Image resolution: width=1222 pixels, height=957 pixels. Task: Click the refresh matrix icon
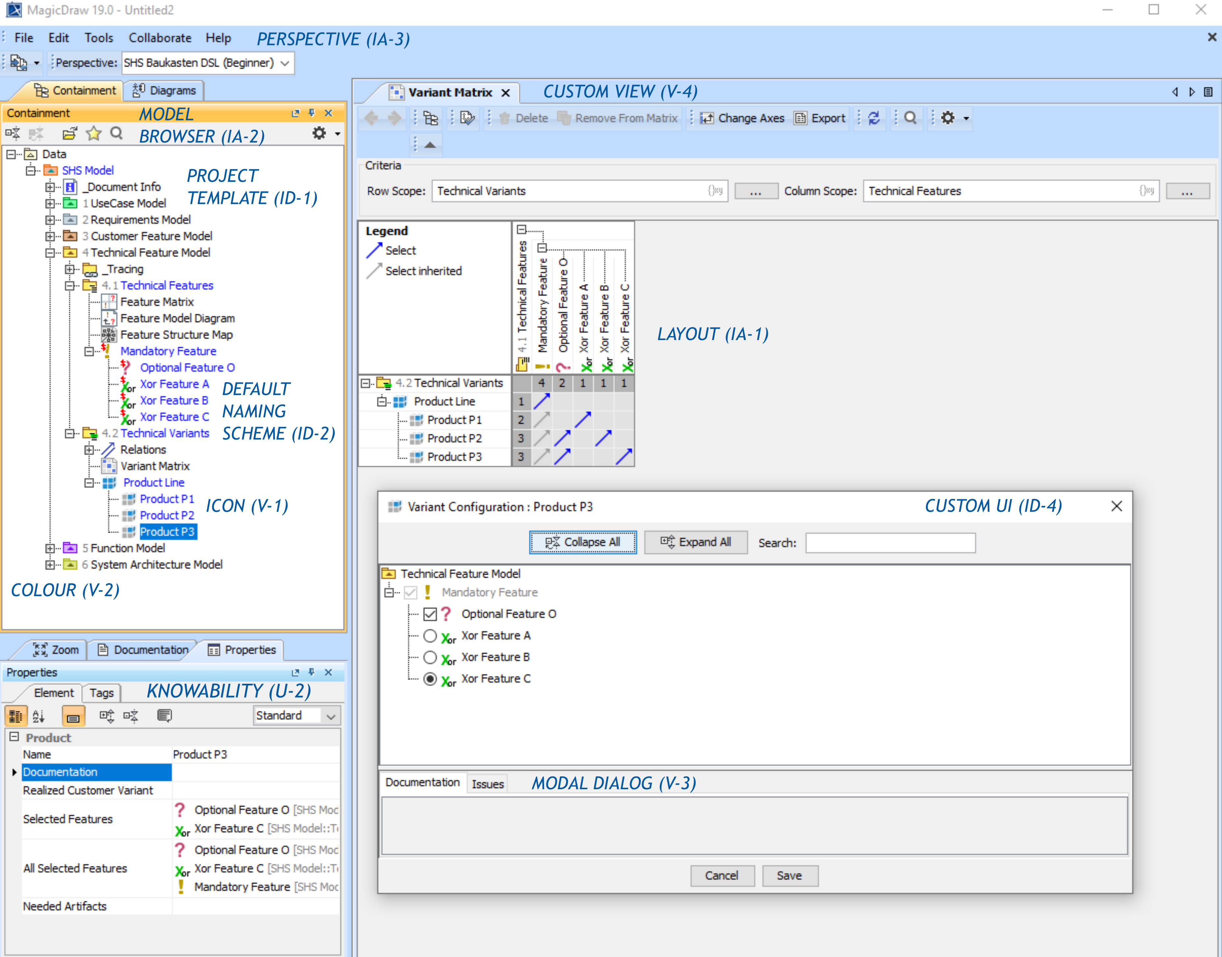point(874,118)
